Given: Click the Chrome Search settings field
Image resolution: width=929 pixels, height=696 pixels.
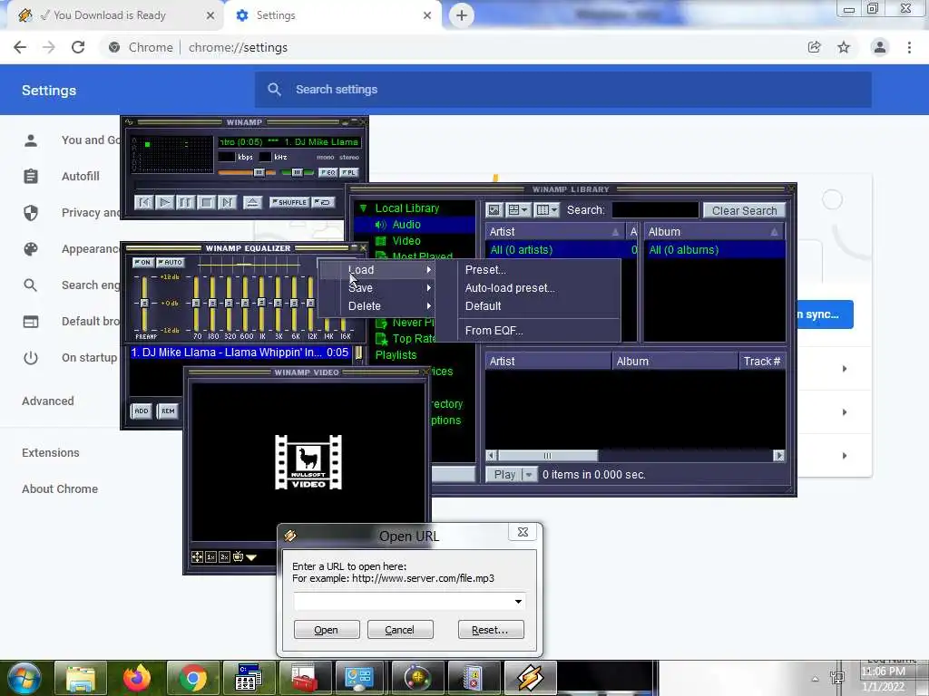Looking at the screenshot, I should click(x=562, y=90).
